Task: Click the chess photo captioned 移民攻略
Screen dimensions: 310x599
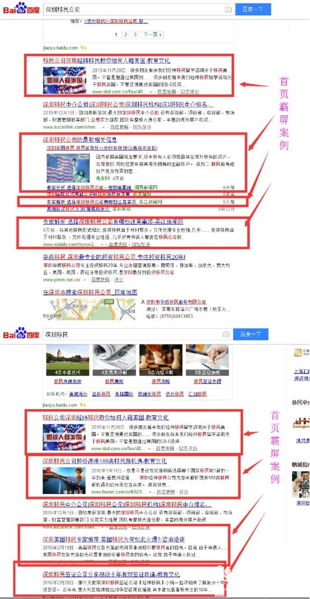Action: pos(161,361)
